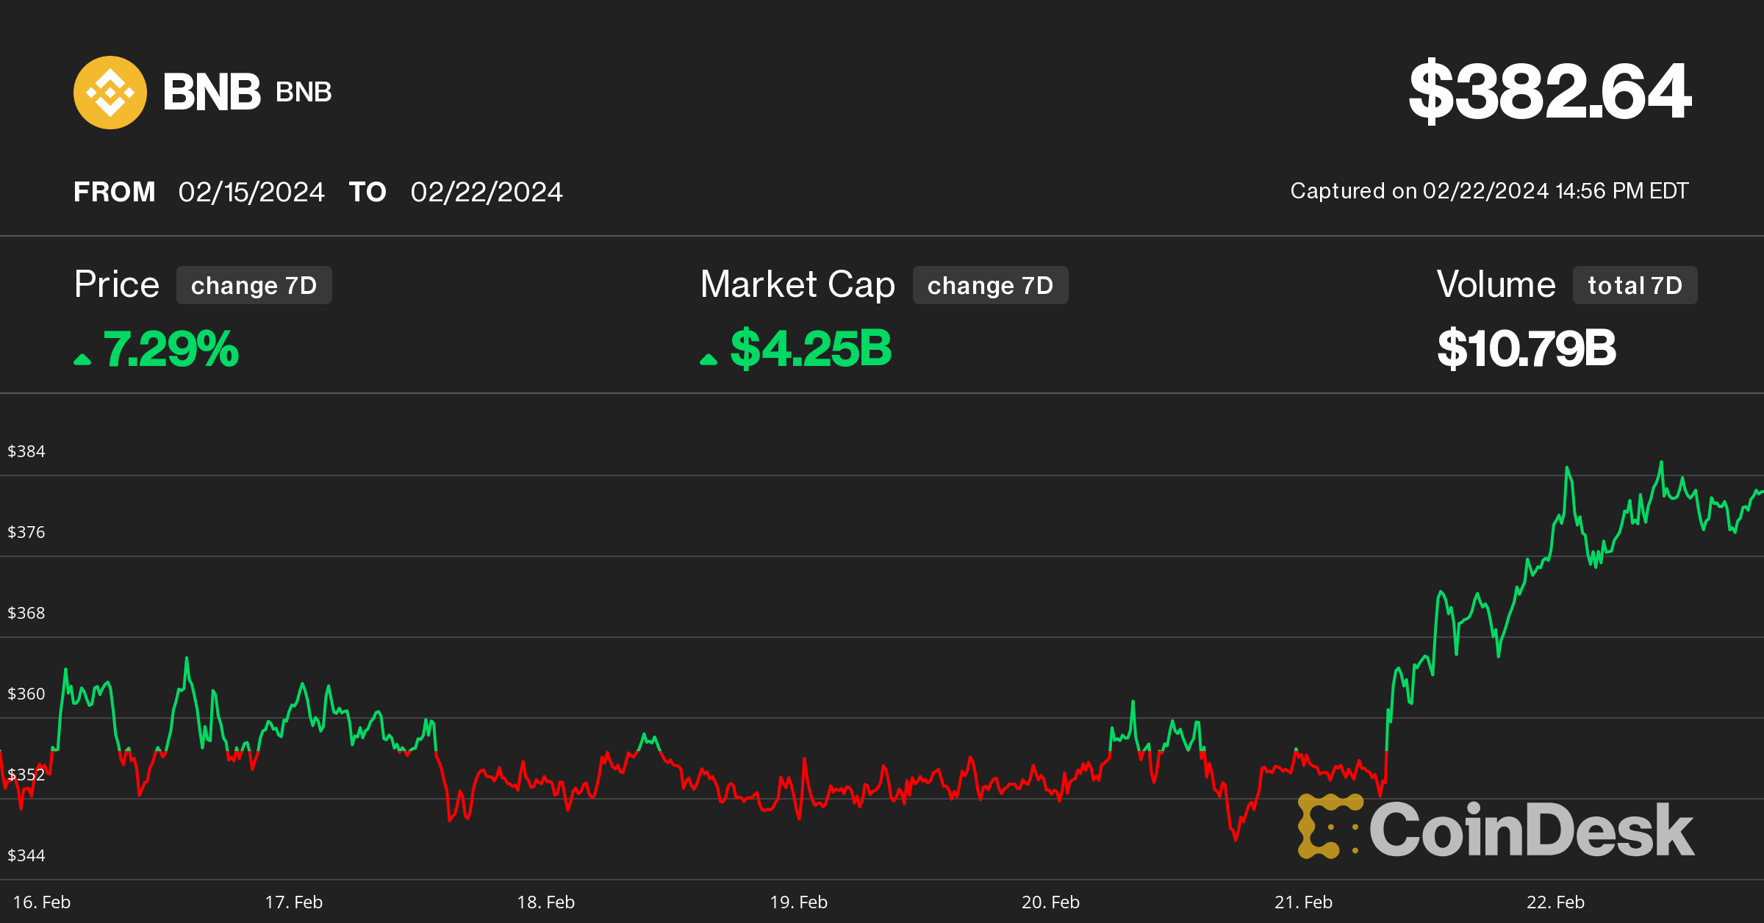Click the 22. Feb axis label
This screenshot has width=1764, height=923.
pos(1555,902)
